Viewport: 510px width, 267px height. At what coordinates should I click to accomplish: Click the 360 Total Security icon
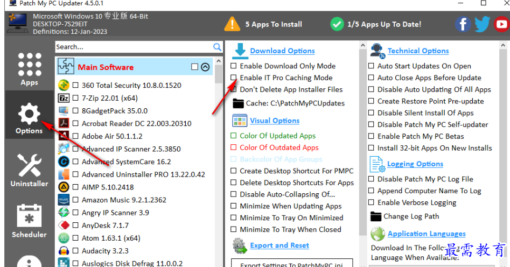click(64, 85)
